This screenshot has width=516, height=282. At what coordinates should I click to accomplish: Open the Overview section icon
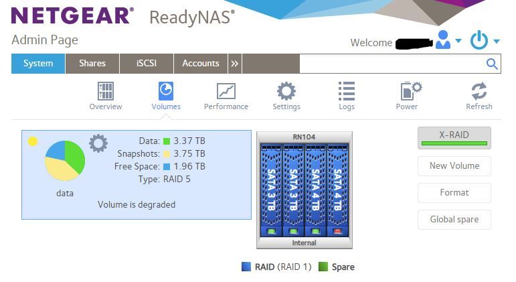click(x=106, y=91)
